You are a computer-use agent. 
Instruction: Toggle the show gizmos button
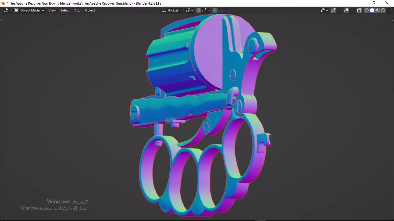[x=333, y=10]
